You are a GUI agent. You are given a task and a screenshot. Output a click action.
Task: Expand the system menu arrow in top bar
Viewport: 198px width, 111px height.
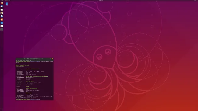[x=197, y=1]
